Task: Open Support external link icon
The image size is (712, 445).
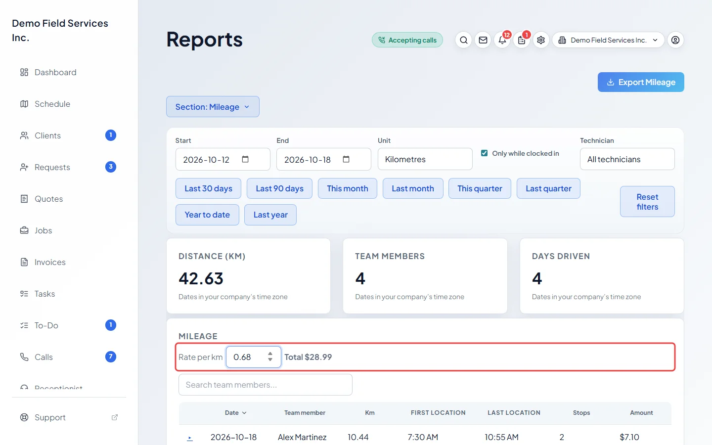Action: (x=115, y=417)
